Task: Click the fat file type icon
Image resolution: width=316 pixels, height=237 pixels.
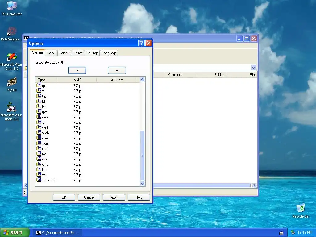Action: click(x=39, y=154)
